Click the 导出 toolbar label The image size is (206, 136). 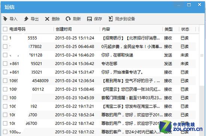pyautogui.click(x=34, y=19)
